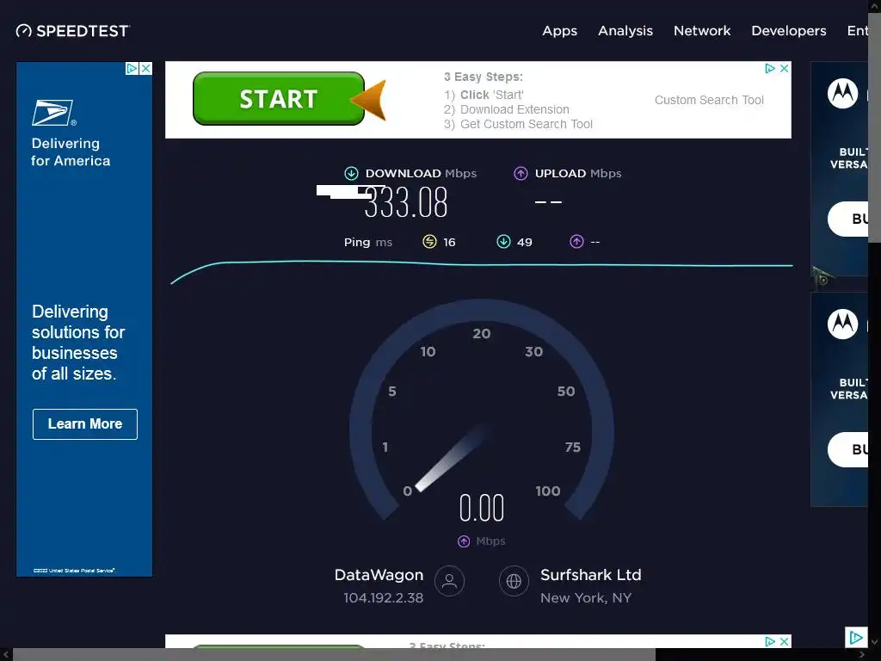Click the AdChoices badge at bottom right corner
The height and width of the screenshot is (661, 881).
tap(856, 638)
